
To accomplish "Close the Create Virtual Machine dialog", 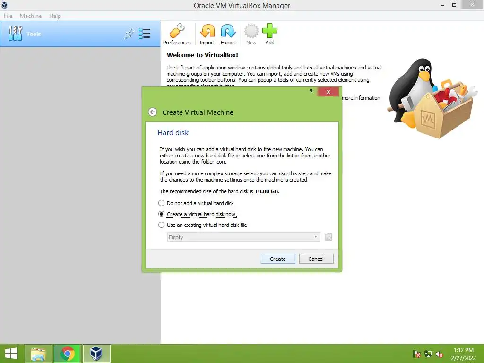I will pyautogui.click(x=328, y=92).
